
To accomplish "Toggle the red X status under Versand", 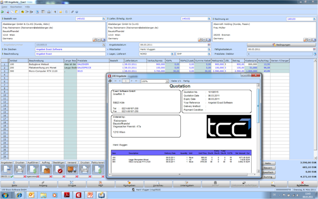I will 77,177.
